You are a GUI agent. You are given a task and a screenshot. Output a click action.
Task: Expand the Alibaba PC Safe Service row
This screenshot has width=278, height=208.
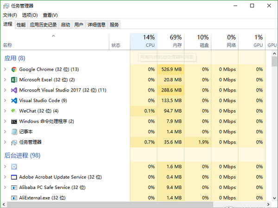click(x=5, y=188)
